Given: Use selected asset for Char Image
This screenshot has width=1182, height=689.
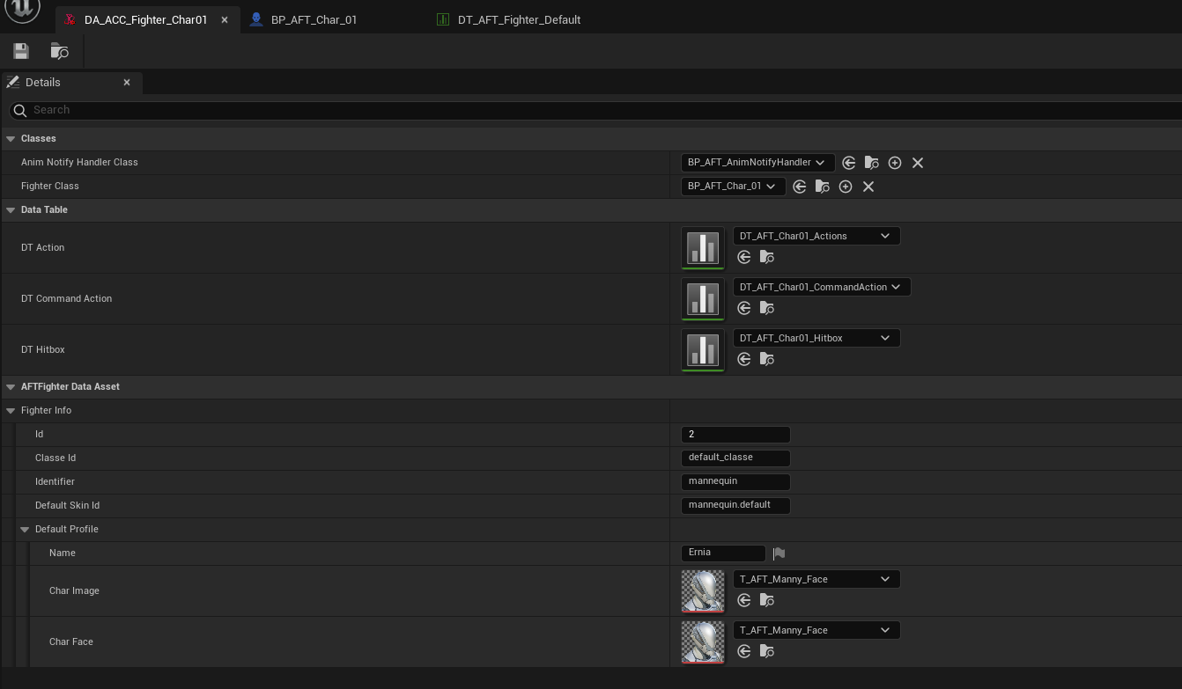Looking at the screenshot, I should (x=744, y=601).
